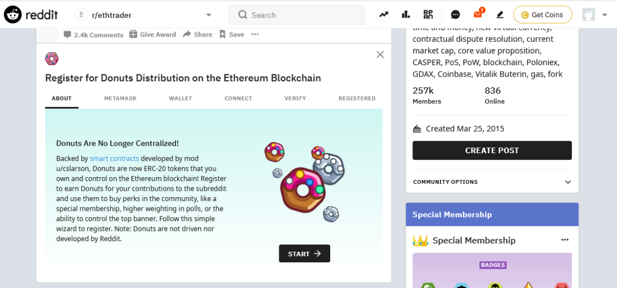The width and height of the screenshot is (617, 288).
Task: Click the Create Post button
Action: [492, 150]
